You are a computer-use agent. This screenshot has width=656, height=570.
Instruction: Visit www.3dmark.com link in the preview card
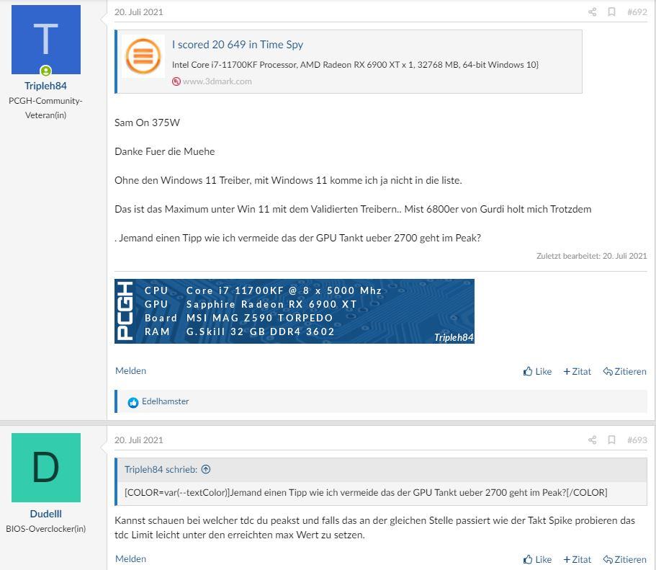coord(217,81)
